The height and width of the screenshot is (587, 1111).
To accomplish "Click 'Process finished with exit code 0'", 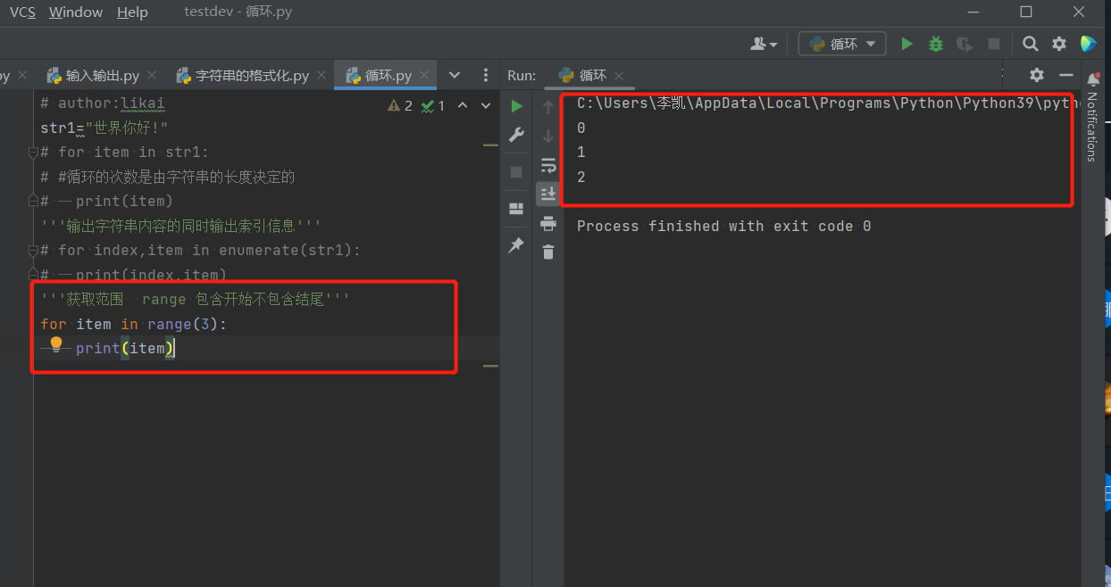I will (723, 227).
